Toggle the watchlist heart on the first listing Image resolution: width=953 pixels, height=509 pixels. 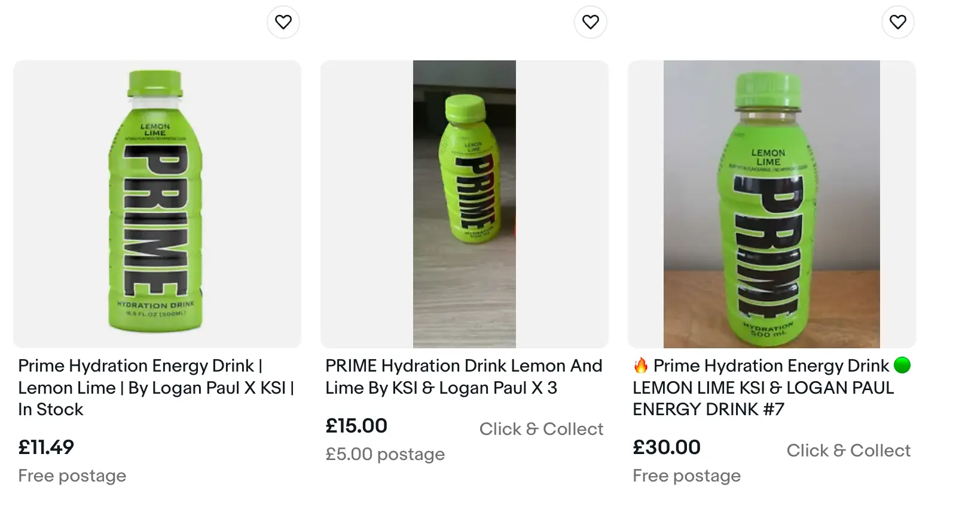click(x=283, y=22)
